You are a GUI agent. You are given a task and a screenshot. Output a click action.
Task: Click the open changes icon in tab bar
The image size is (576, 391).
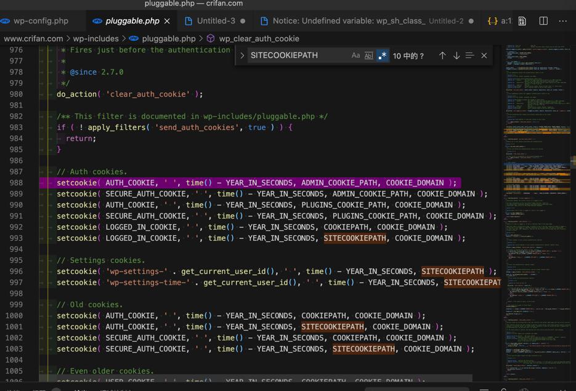tap(522, 21)
